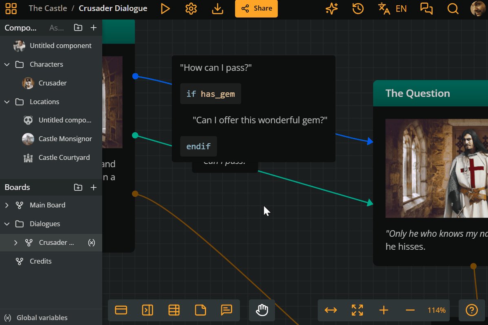Image resolution: width=488 pixels, height=325 pixels.
Task: Click the fit-to-screen expand icon
Action: 357,310
